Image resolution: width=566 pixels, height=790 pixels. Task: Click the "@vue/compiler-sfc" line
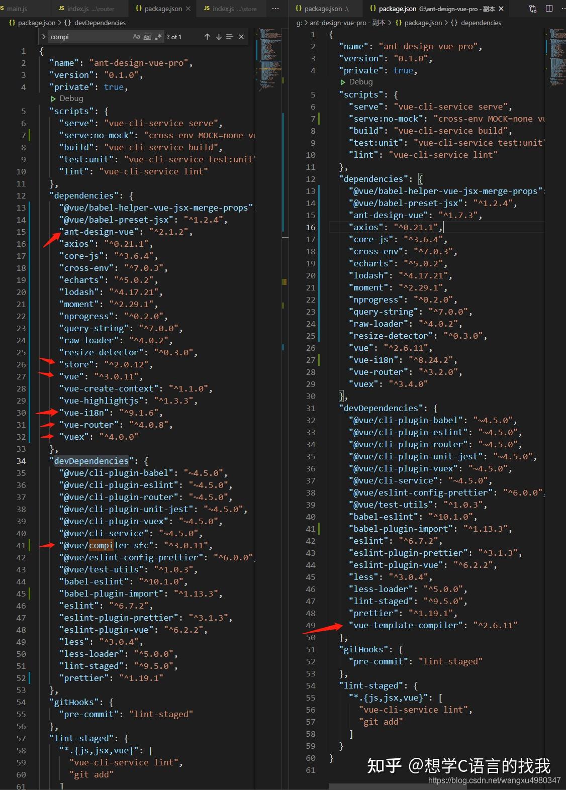point(136,545)
